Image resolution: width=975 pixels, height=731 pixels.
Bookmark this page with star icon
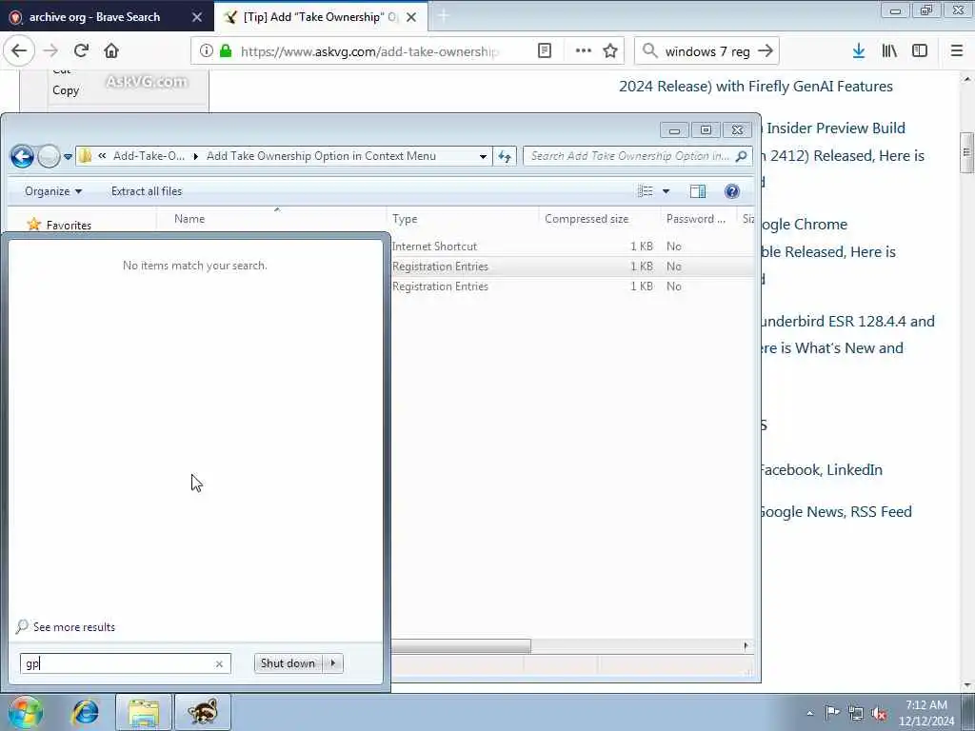[610, 51]
